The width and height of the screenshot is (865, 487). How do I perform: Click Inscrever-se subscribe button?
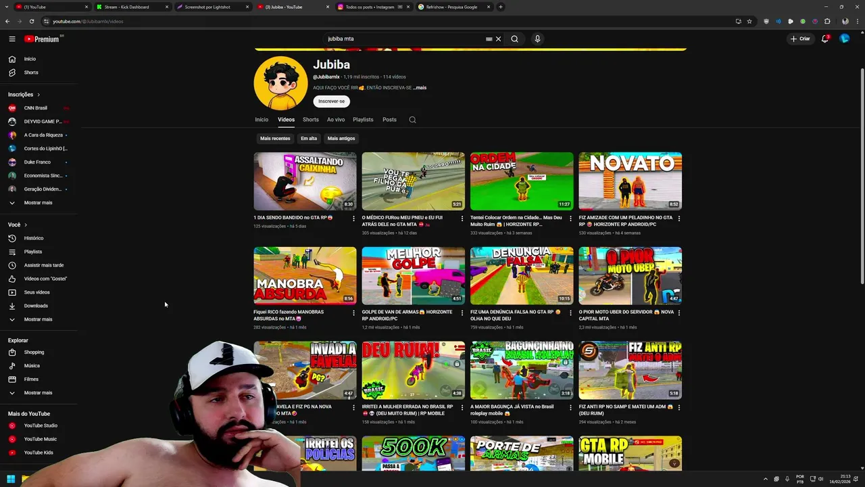click(x=331, y=101)
